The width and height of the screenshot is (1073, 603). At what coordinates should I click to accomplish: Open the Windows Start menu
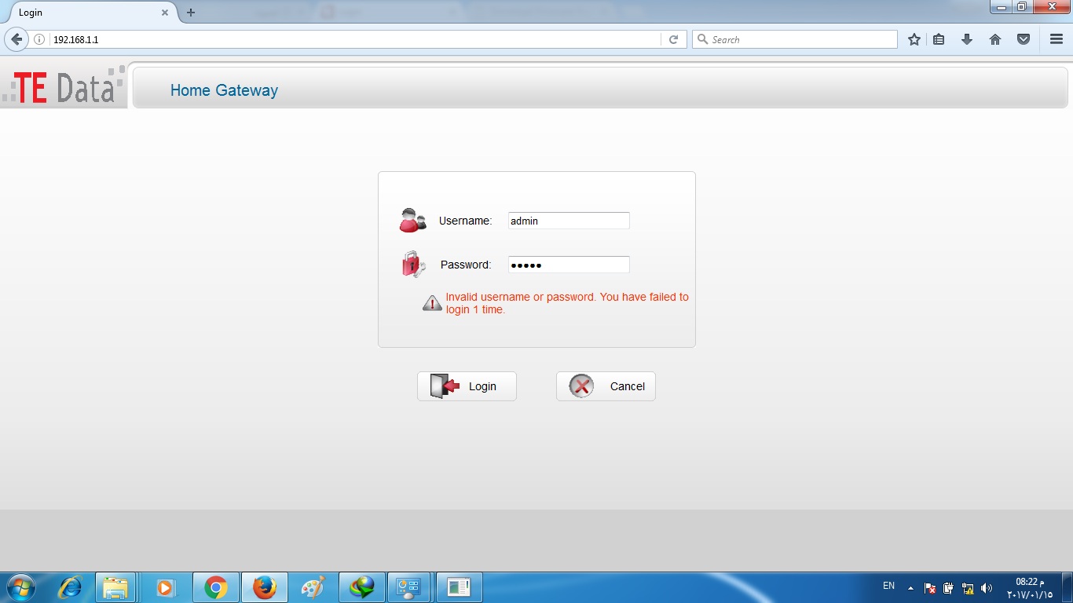(x=20, y=587)
